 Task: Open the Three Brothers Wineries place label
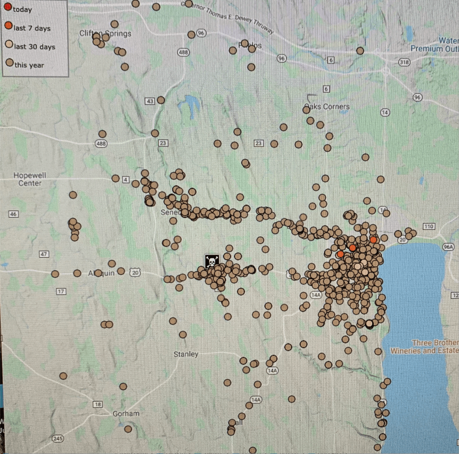point(424,346)
